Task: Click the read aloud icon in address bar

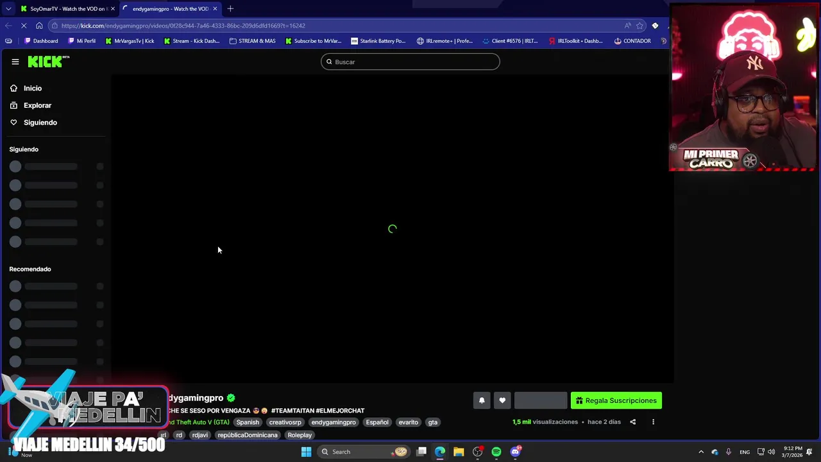Action: [627, 26]
